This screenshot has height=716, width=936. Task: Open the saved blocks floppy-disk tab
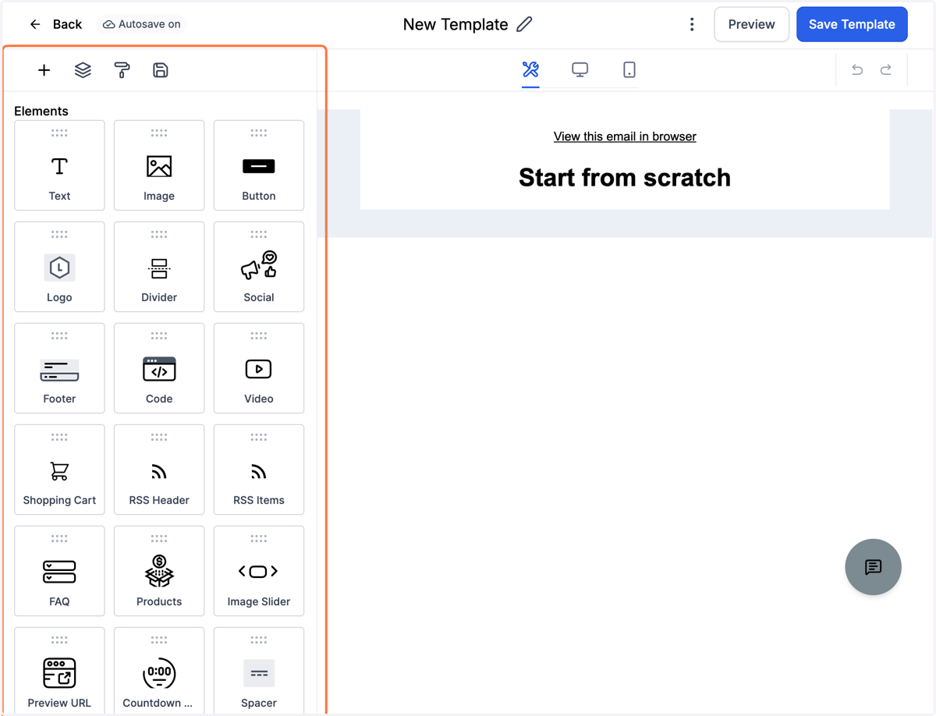161,70
